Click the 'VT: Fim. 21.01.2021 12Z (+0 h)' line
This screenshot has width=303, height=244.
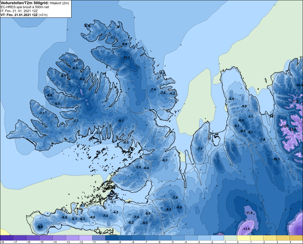click(x=24, y=15)
